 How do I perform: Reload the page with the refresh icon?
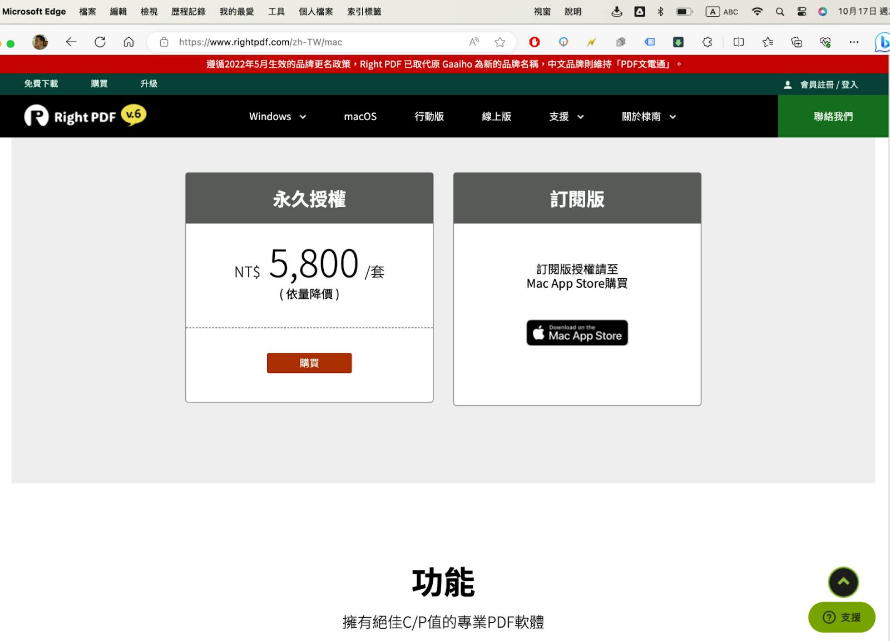[100, 42]
